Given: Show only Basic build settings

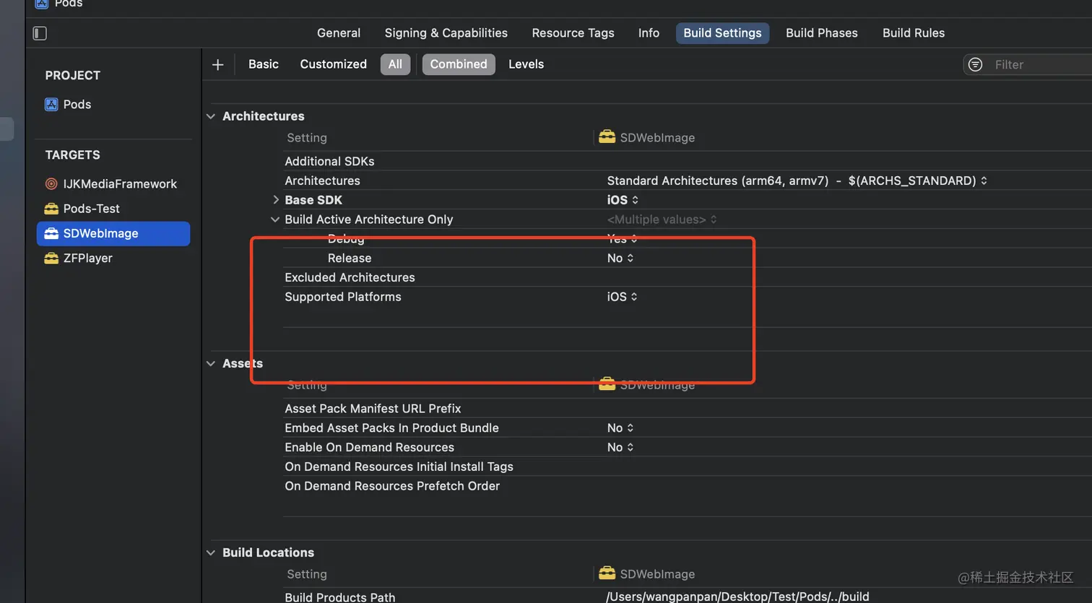Looking at the screenshot, I should click(263, 64).
